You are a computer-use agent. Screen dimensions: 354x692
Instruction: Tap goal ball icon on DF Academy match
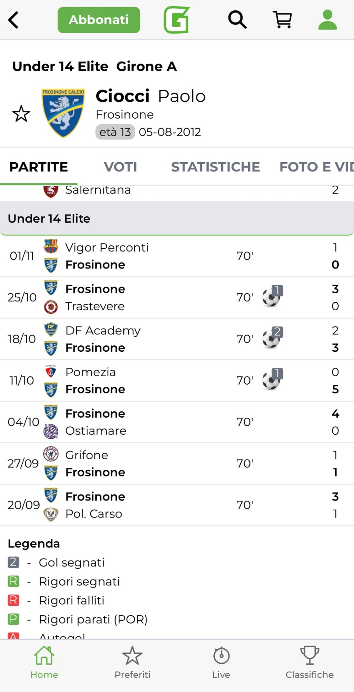click(x=272, y=338)
